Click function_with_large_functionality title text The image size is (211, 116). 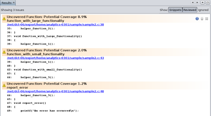[35, 21]
